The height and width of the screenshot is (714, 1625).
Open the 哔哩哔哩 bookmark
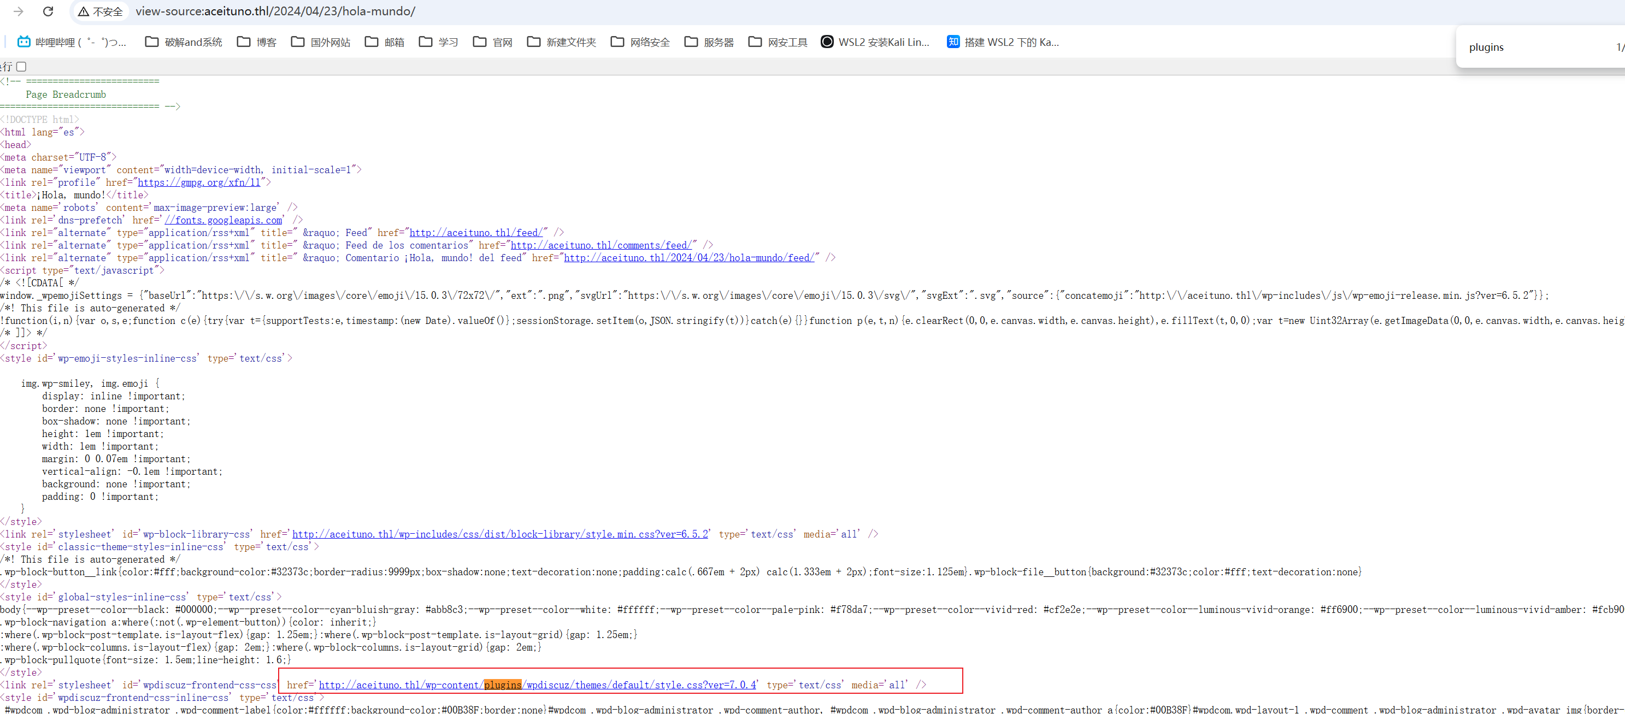pos(71,42)
